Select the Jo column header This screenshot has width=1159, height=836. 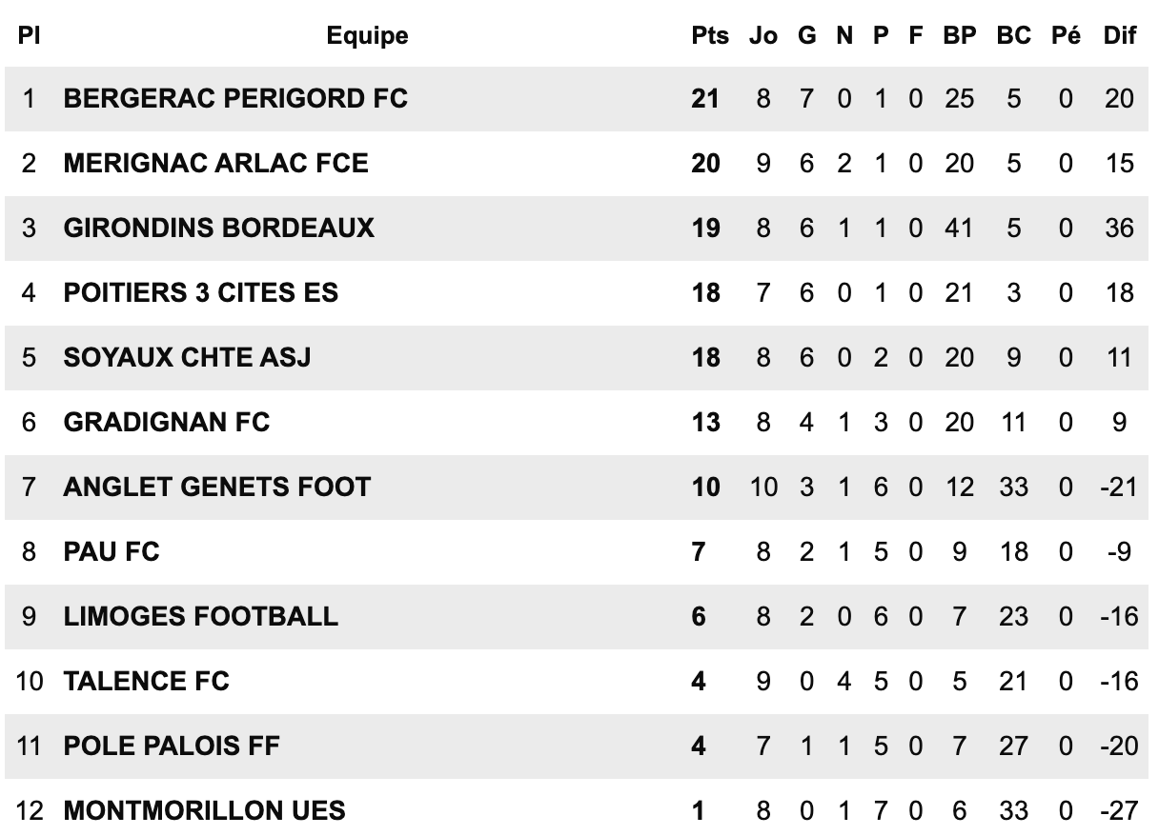coord(763,35)
